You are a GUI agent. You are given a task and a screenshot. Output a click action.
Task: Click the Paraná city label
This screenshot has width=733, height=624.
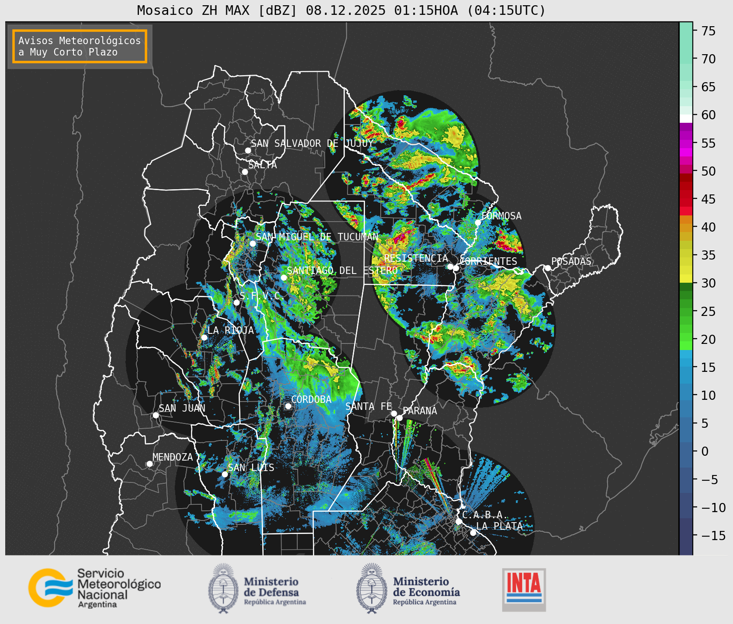click(x=420, y=411)
